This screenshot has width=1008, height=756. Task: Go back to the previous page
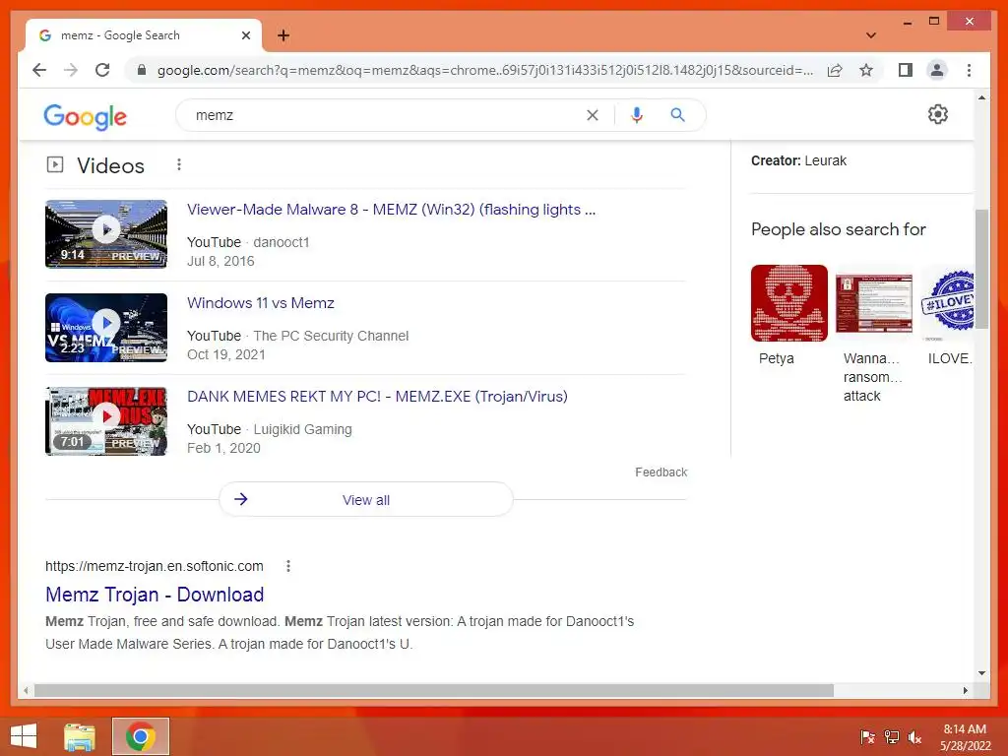pyautogui.click(x=39, y=70)
